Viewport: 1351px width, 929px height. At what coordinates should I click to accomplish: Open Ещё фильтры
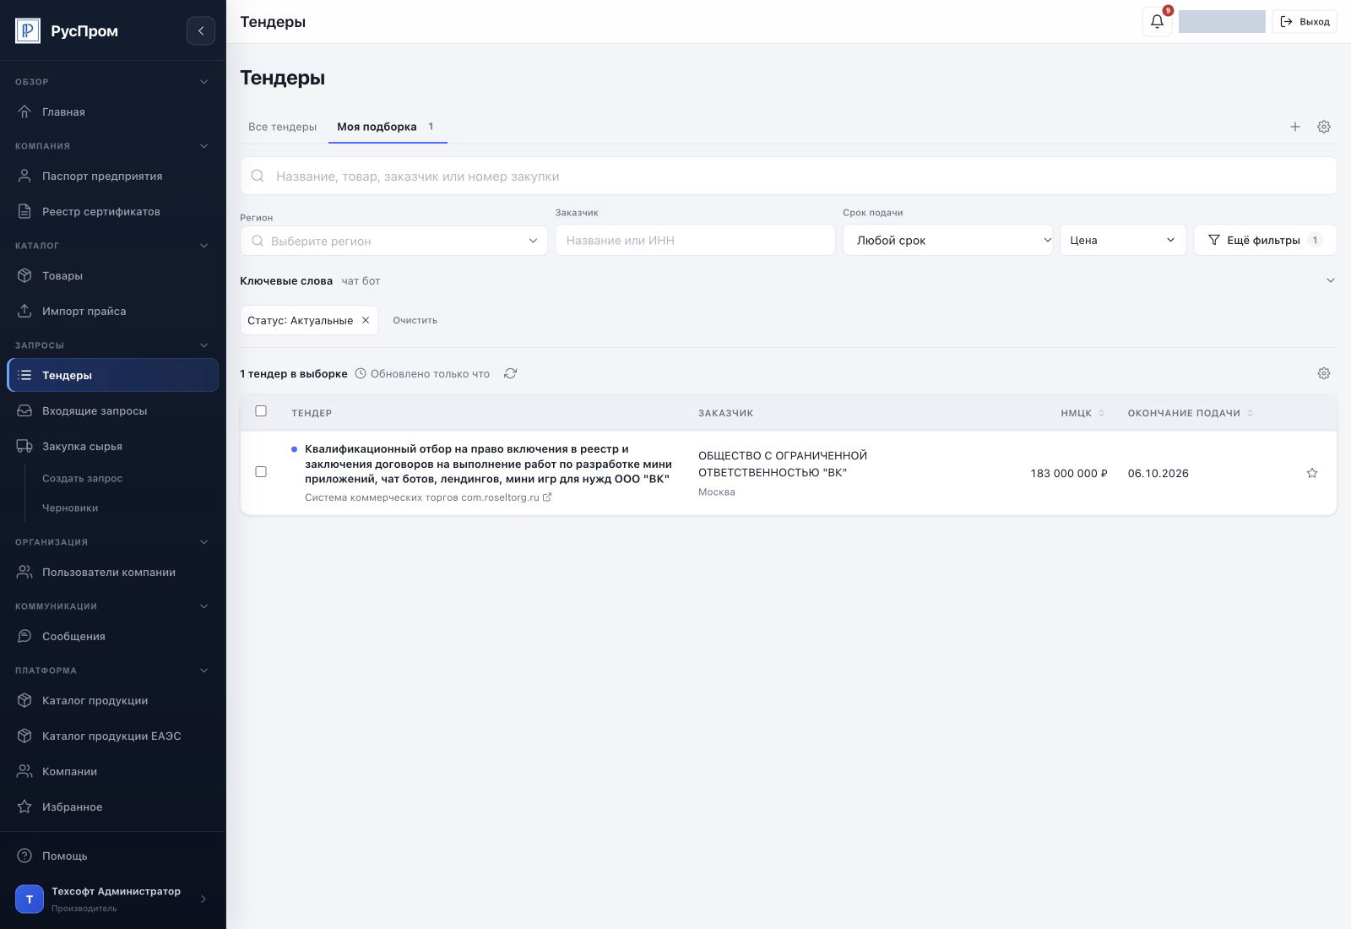tap(1265, 240)
